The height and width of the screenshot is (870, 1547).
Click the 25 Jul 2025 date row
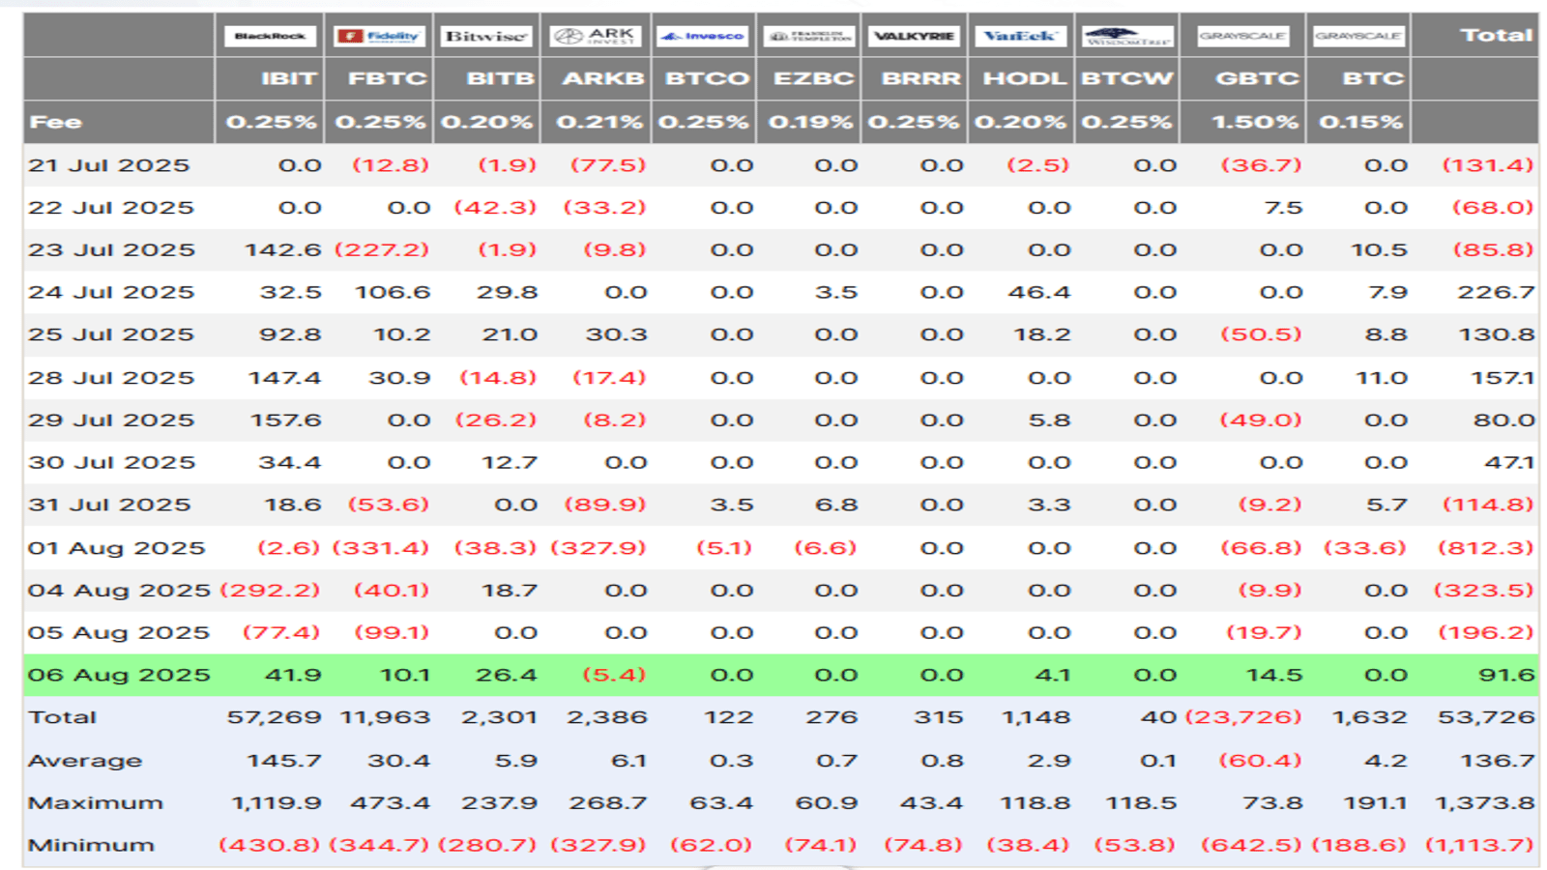coord(111,335)
